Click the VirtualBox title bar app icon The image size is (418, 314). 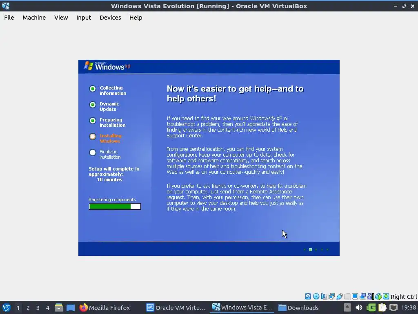6,6
